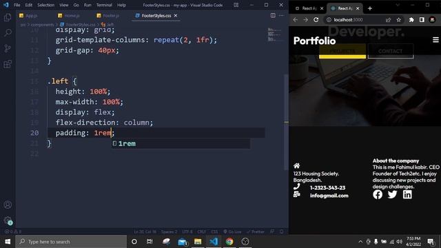Click Go Live in status bar
Viewport: 441px width, 248px height.
coord(233,231)
